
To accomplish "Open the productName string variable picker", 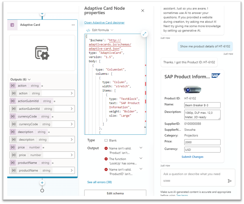I will 42,170.
